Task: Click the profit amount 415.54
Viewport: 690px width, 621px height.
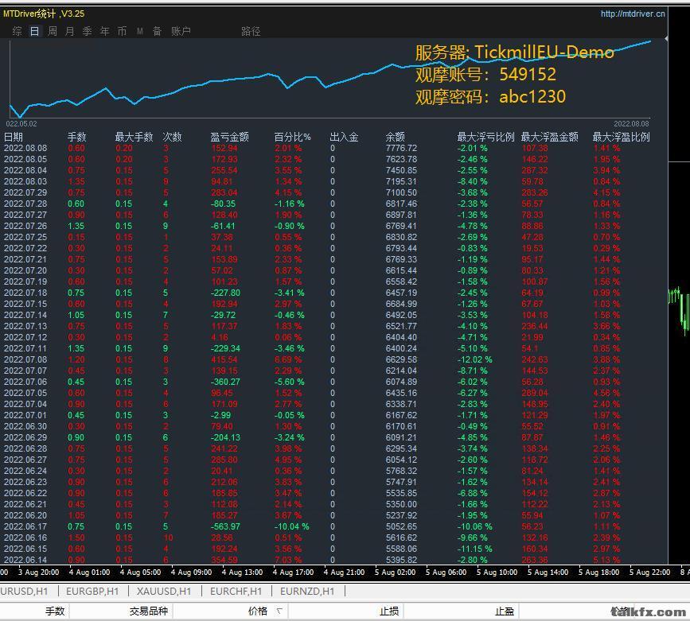Action: pos(225,359)
